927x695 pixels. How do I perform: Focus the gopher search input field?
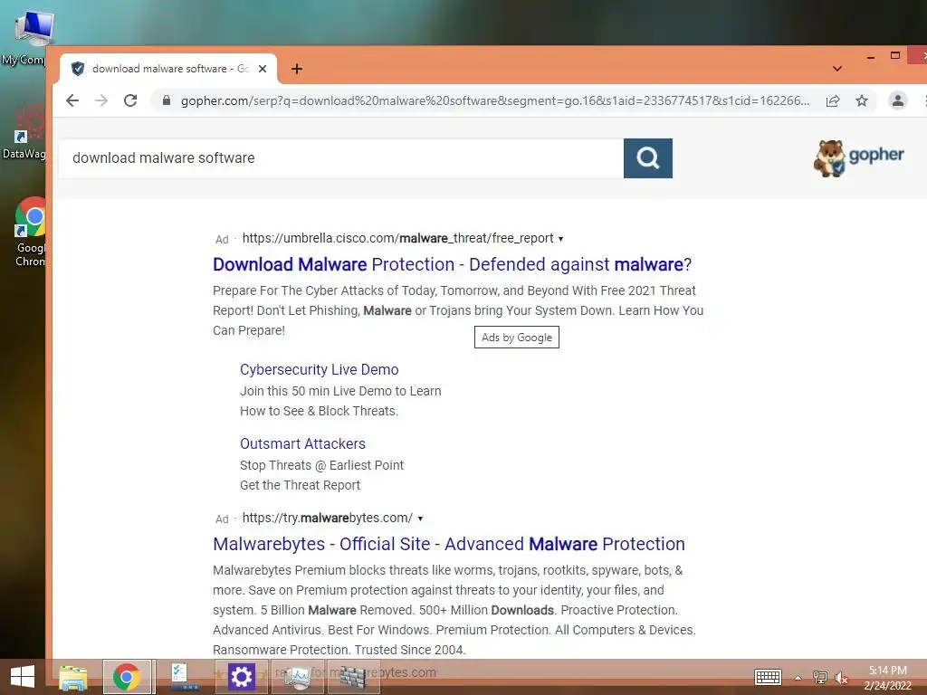pos(341,157)
